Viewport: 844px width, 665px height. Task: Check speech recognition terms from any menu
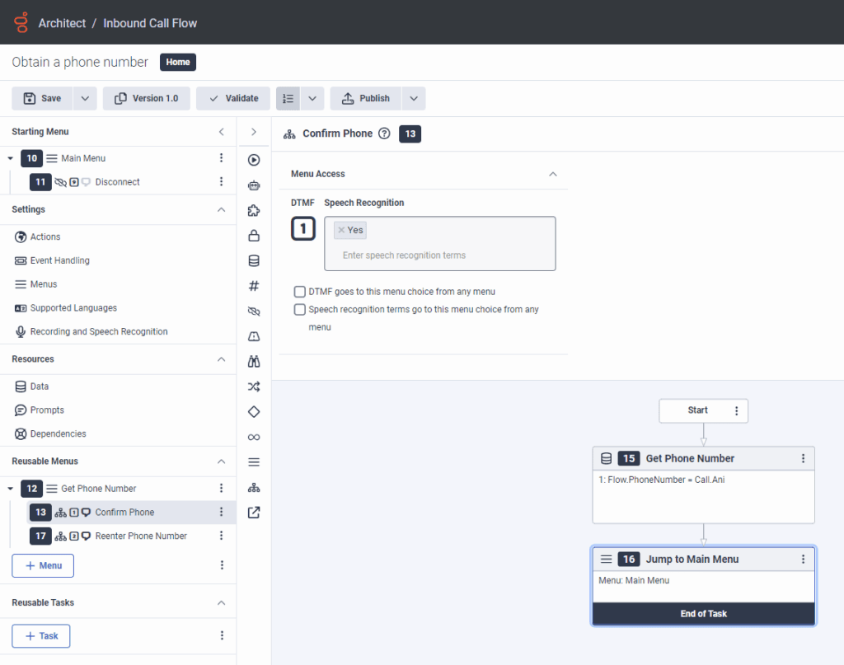(x=300, y=310)
